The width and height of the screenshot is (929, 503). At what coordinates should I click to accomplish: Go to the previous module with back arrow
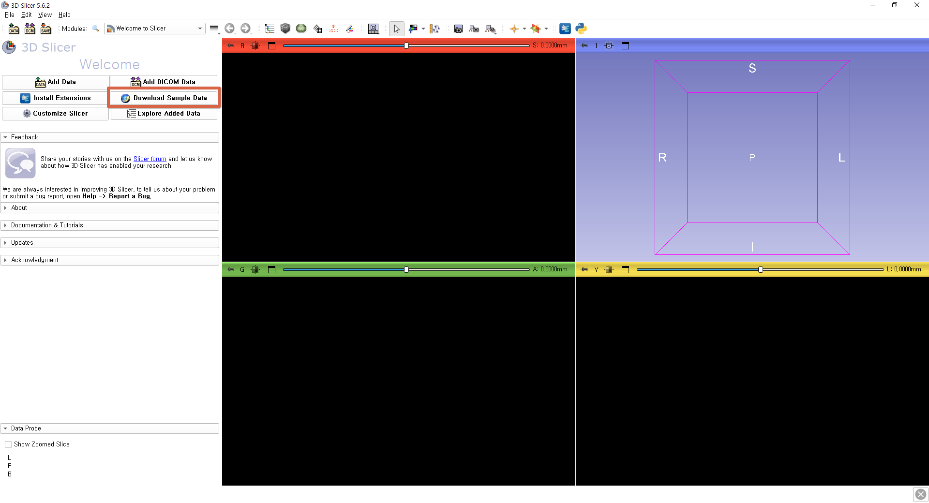click(230, 29)
